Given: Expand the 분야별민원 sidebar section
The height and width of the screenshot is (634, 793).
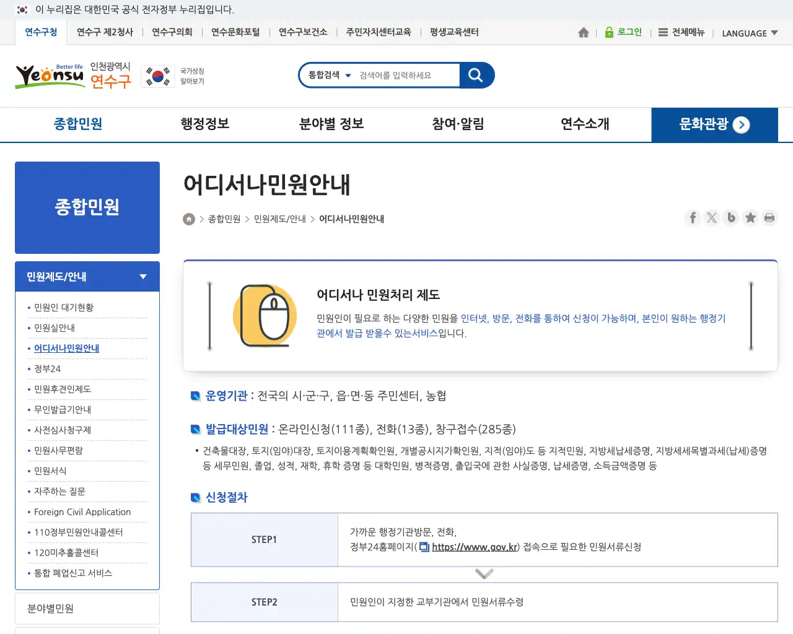Looking at the screenshot, I should point(87,609).
